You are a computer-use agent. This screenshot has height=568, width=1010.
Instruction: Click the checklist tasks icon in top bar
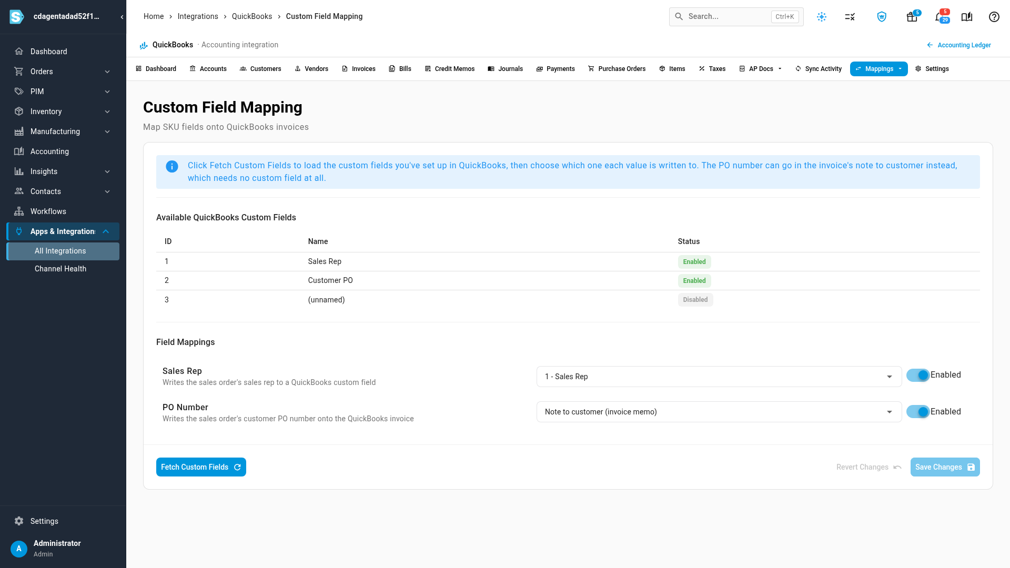[x=850, y=17]
